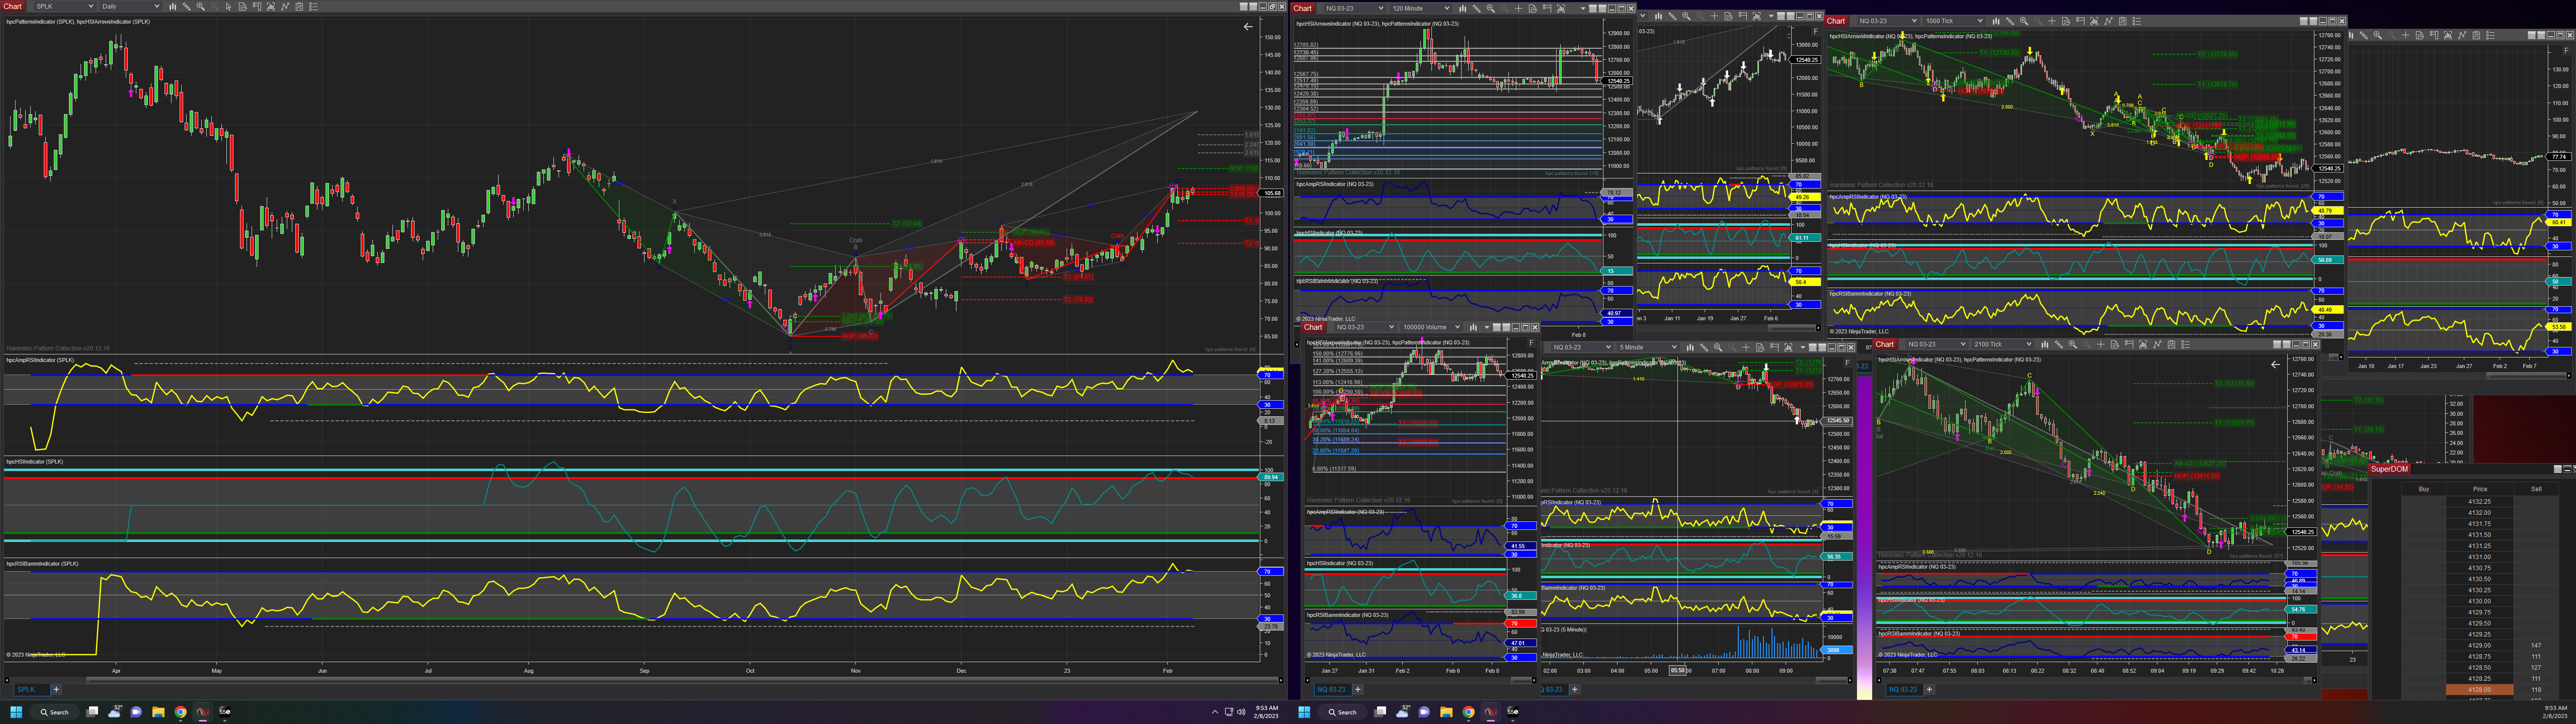Toggle crosshair cursor in 120 Minute chart

point(1519,9)
